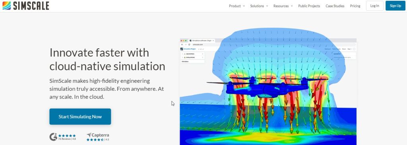
Task: Expand the Solutions menu
Action: (x=259, y=6)
